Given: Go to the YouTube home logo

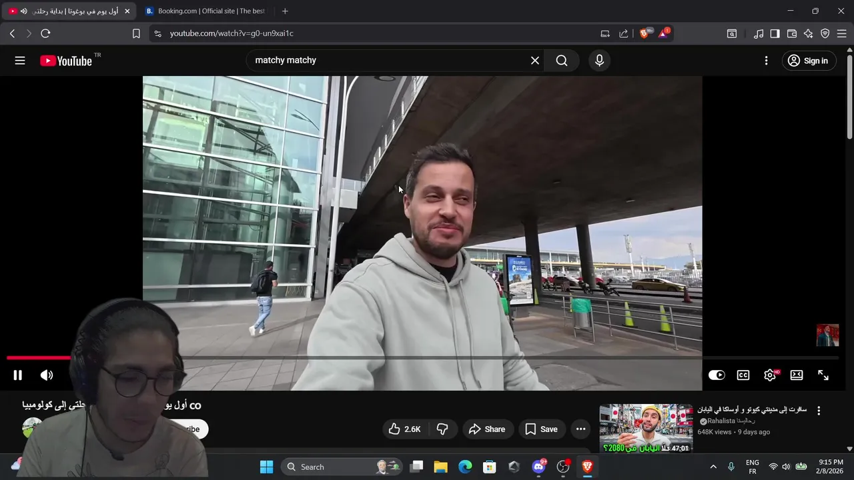Looking at the screenshot, I should point(65,61).
